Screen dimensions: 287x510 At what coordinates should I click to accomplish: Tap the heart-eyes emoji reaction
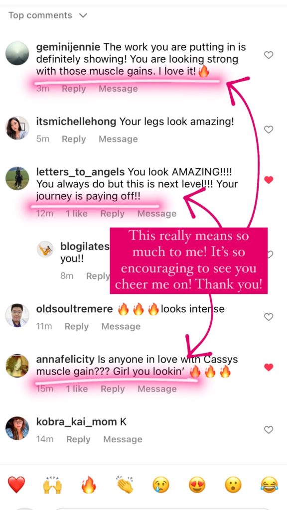197,485
